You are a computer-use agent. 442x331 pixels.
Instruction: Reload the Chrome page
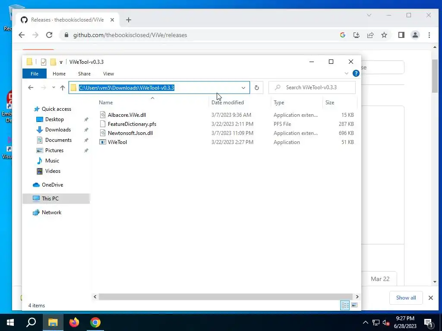coord(49,35)
